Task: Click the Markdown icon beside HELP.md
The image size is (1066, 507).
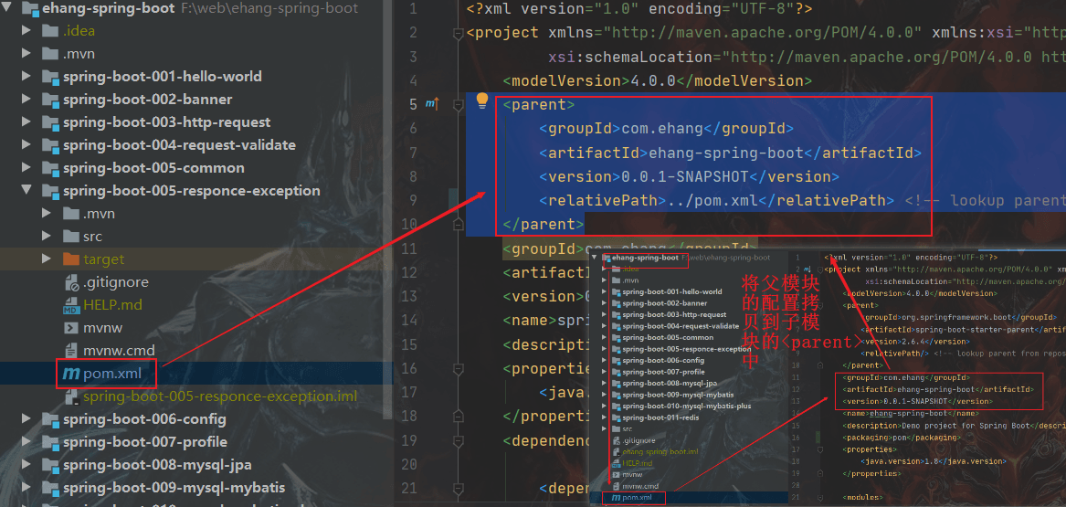Action: point(71,304)
